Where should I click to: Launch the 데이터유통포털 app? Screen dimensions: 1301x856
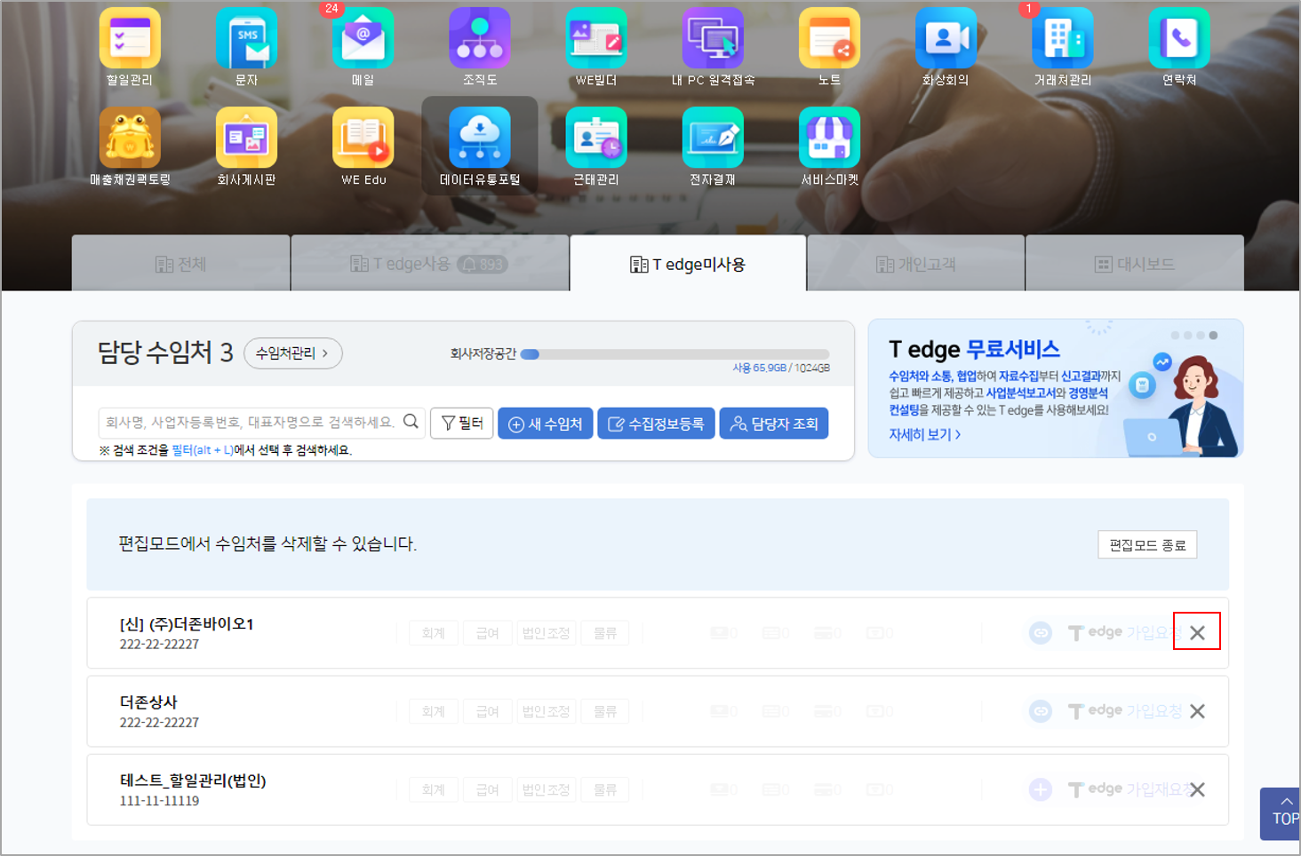(480, 139)
